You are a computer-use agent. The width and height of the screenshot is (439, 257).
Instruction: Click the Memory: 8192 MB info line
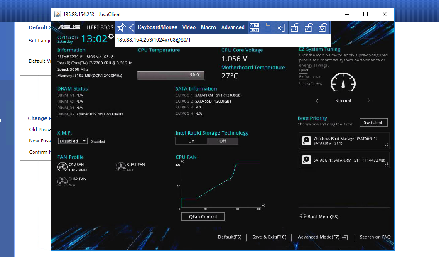90,76
